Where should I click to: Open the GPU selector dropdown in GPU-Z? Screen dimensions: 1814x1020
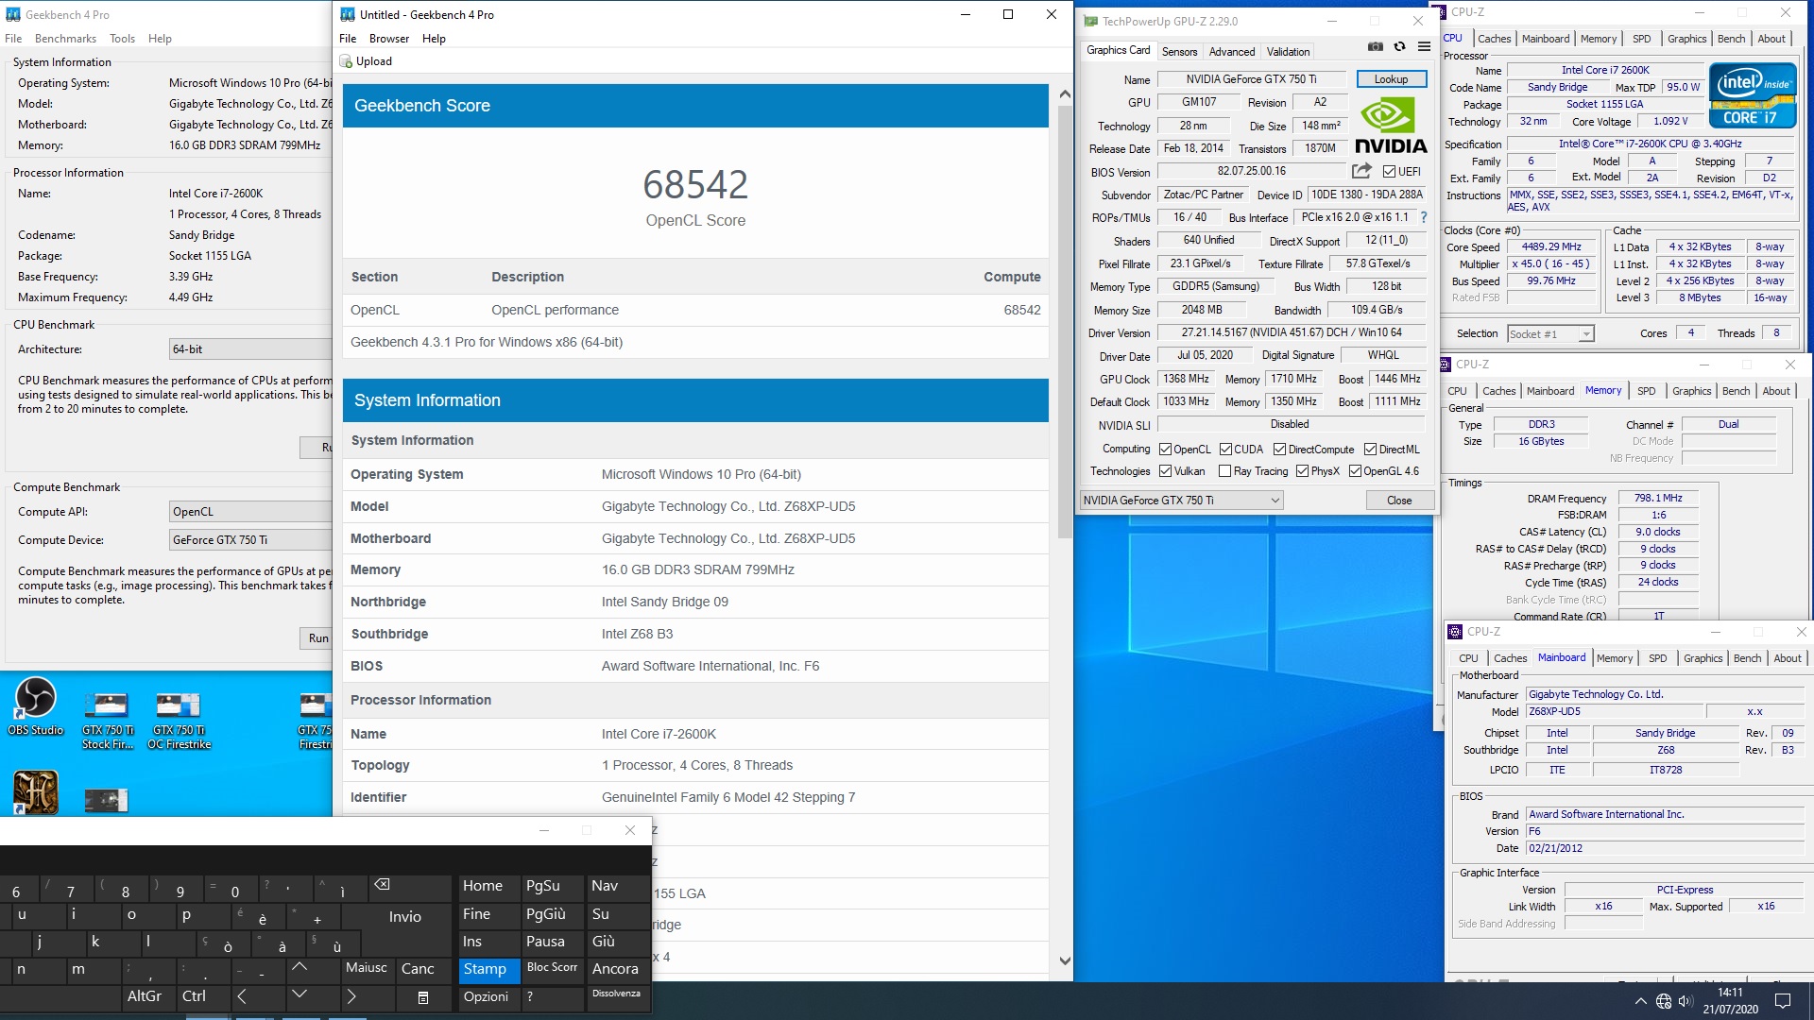click(1181, 501)
